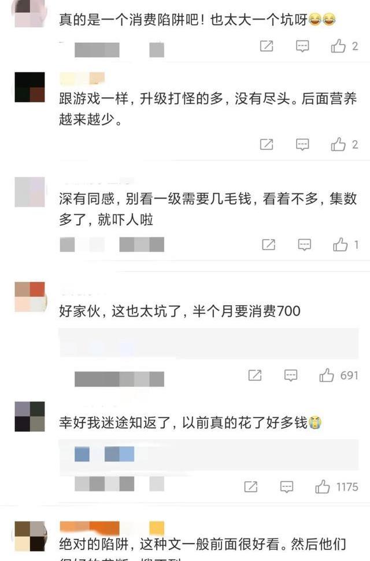Share the 半个月要消费700 comment

point(254,375)
